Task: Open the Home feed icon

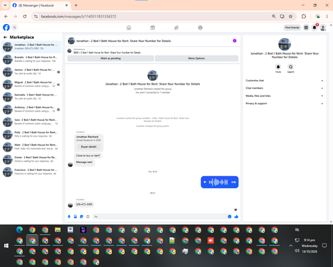Action: point(129,27)
